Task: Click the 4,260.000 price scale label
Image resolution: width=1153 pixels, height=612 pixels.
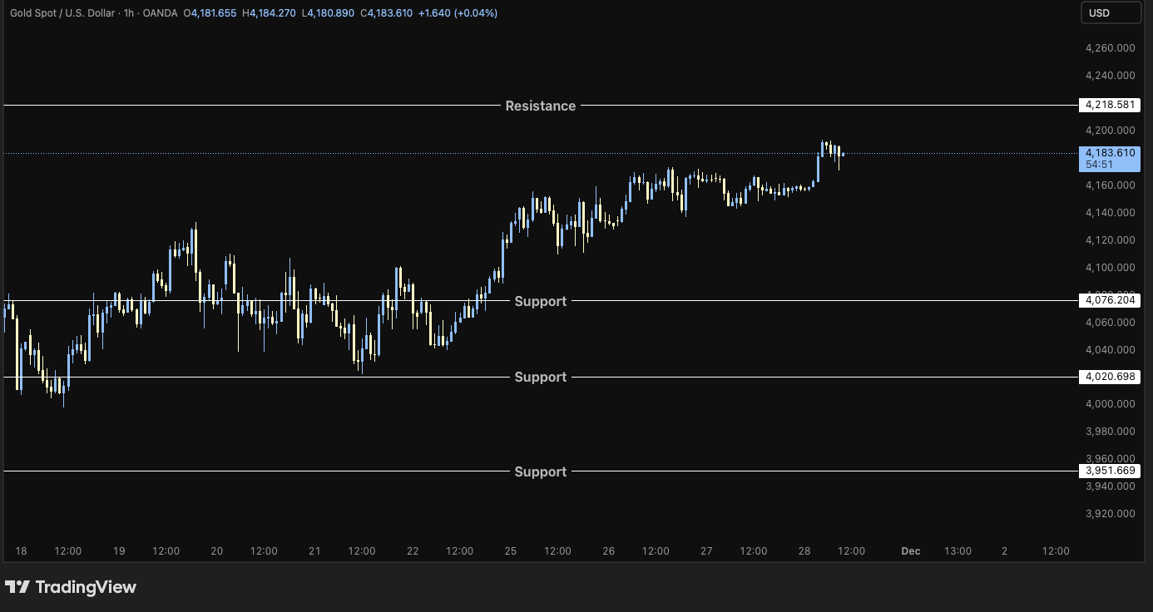Action: tap(1110, 48)
